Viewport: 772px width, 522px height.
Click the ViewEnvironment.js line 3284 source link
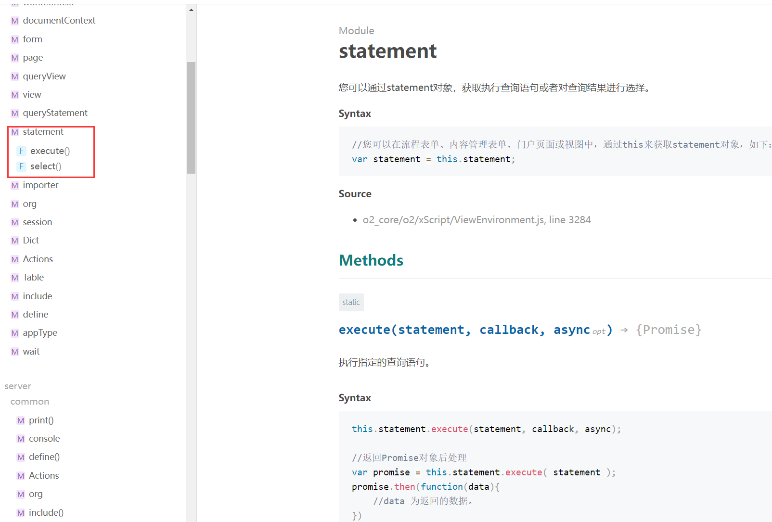click(x=476, y=220)
